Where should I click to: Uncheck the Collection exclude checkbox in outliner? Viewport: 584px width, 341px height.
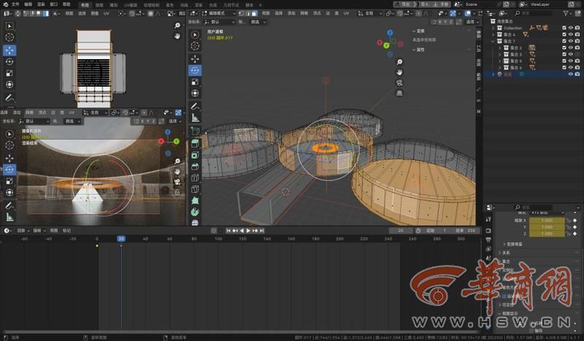point(565,28)
